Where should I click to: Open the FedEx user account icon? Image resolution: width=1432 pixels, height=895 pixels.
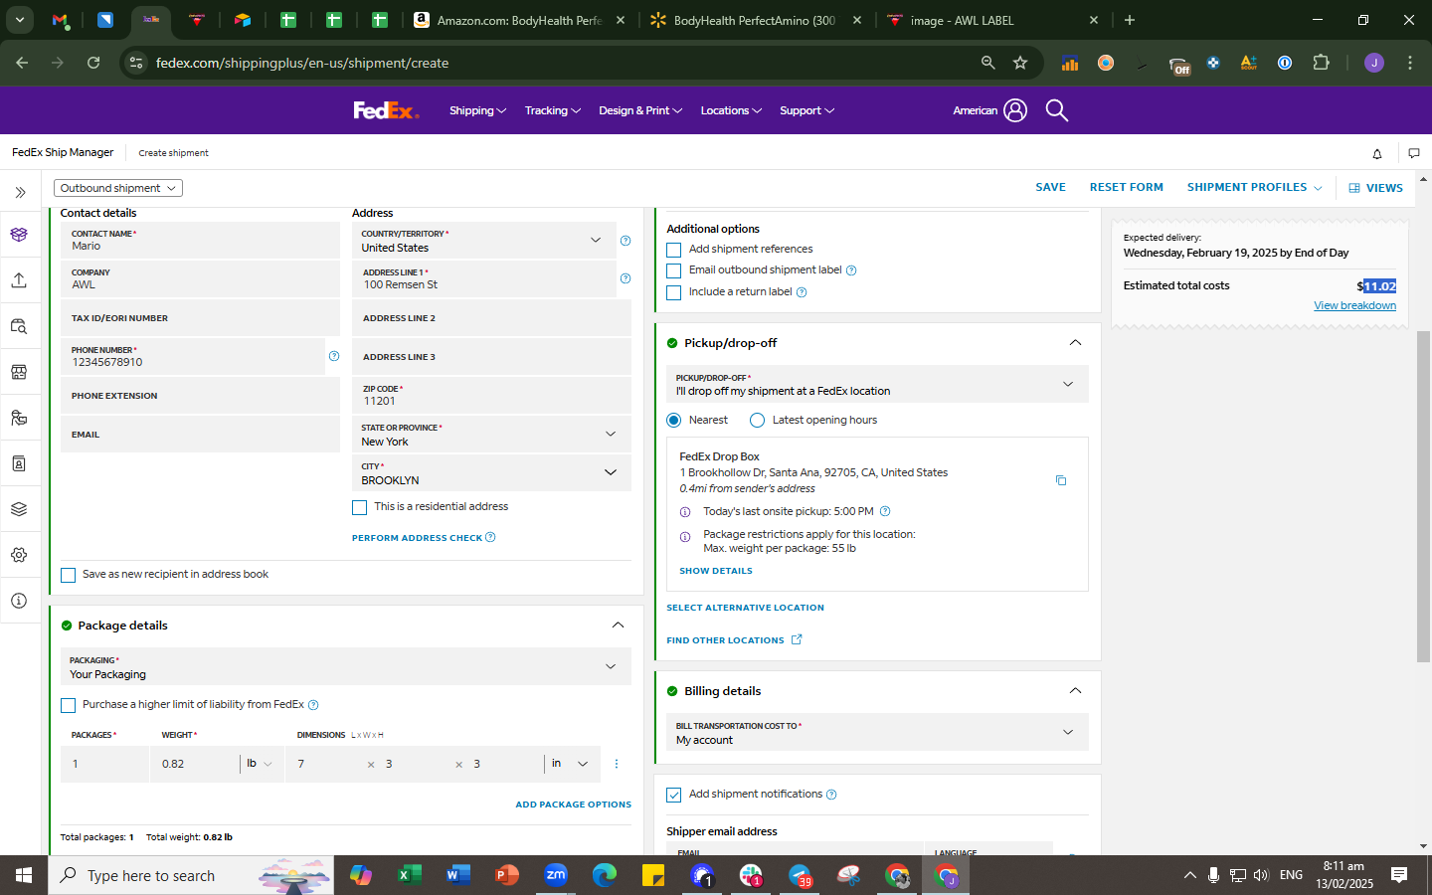1015,110
